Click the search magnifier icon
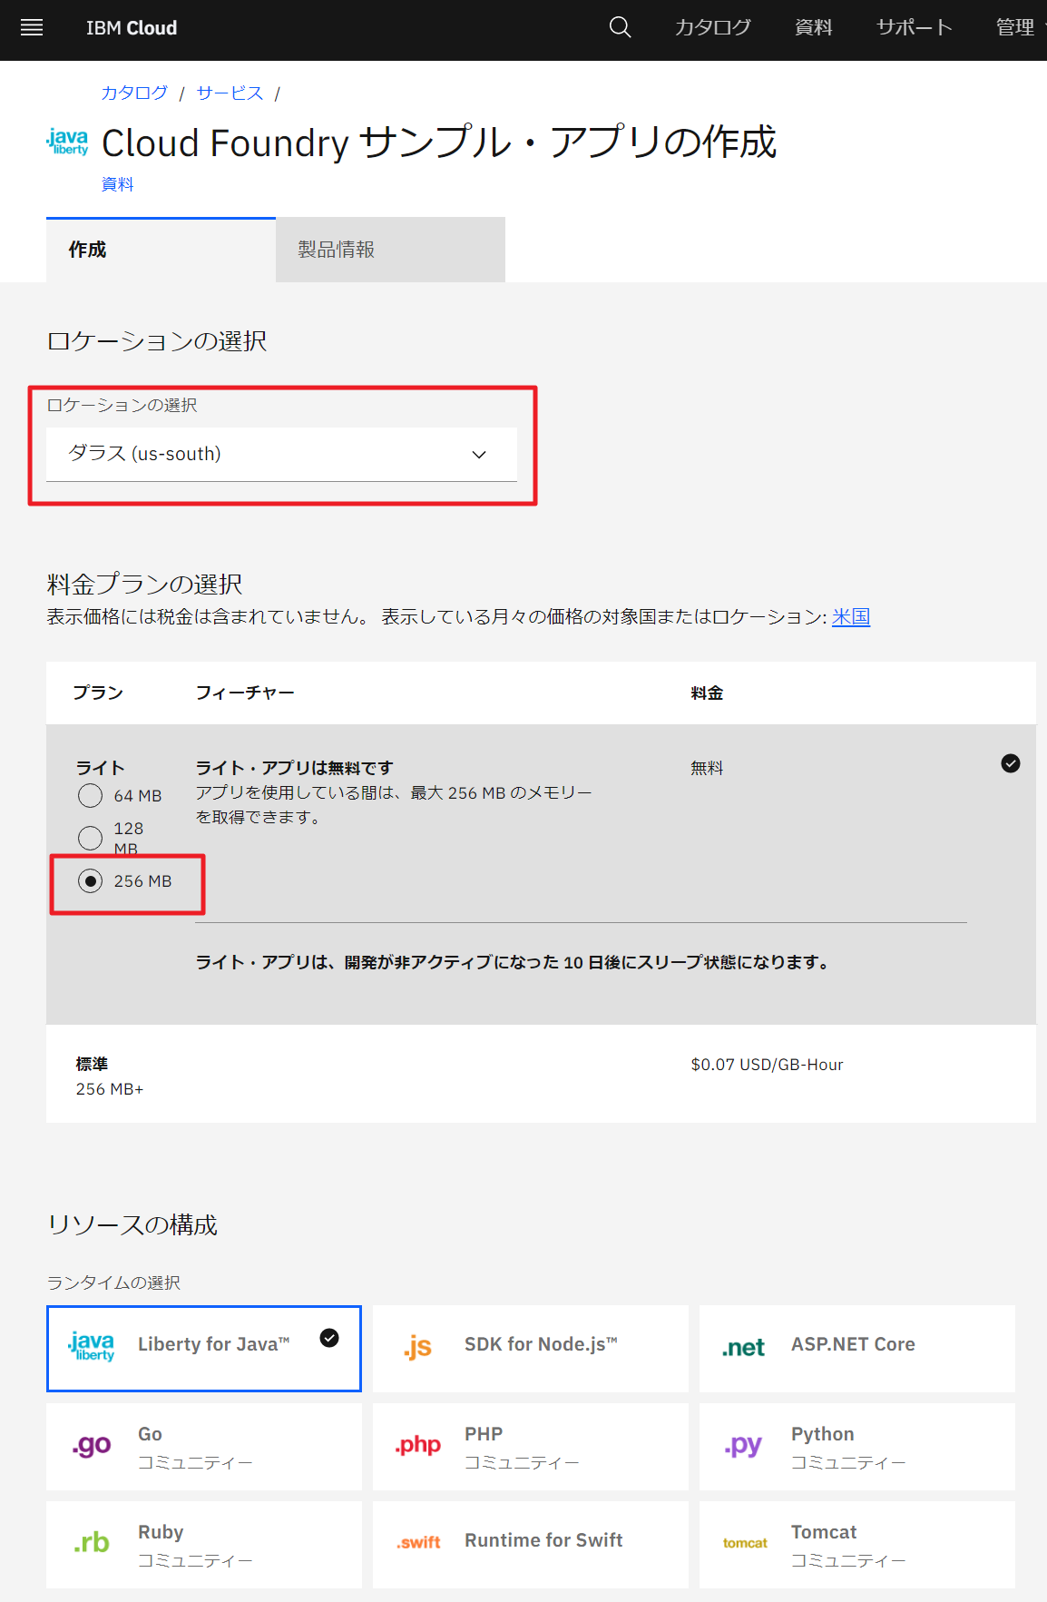This screenshot has height=1602, width=1047. point(620,27)
